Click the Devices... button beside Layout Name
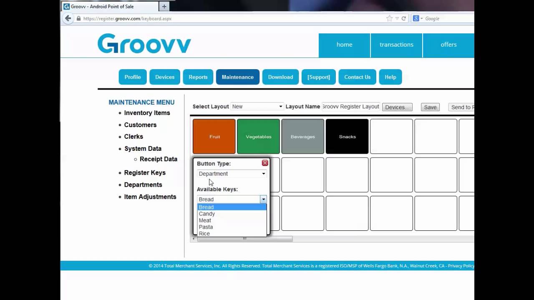 [x=397, y=107]
